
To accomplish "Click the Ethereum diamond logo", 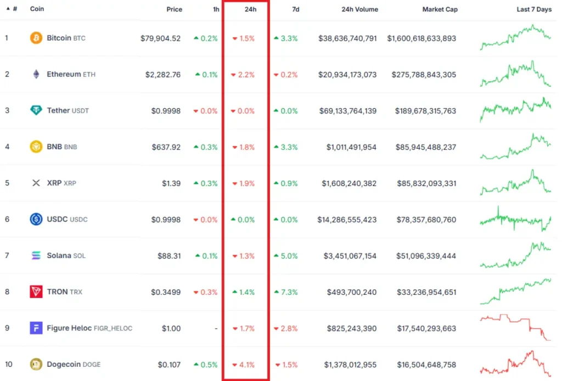I will coord(36,74).
